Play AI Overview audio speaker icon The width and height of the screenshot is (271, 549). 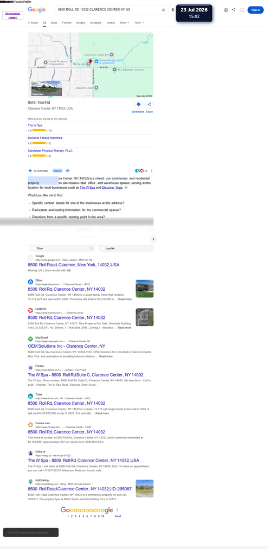(68, 171)
